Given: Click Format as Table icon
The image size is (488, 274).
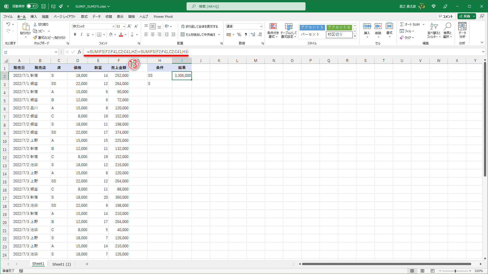Looking at the screenshot, I should coord(288,27).
